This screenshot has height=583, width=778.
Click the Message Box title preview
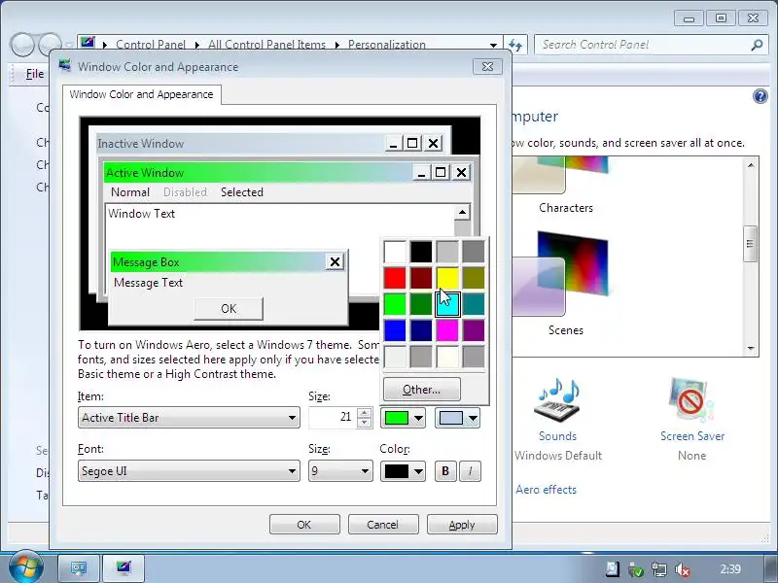pos(218,261)
